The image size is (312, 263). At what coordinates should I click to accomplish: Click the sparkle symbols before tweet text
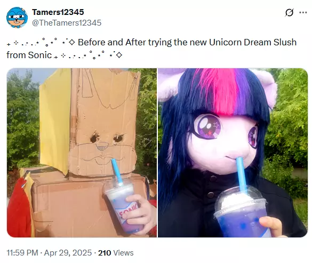click(41, 42)
